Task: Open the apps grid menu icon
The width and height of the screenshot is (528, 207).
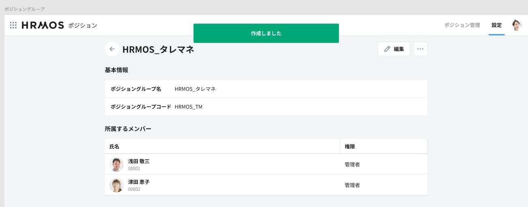Action: [13, 25]
